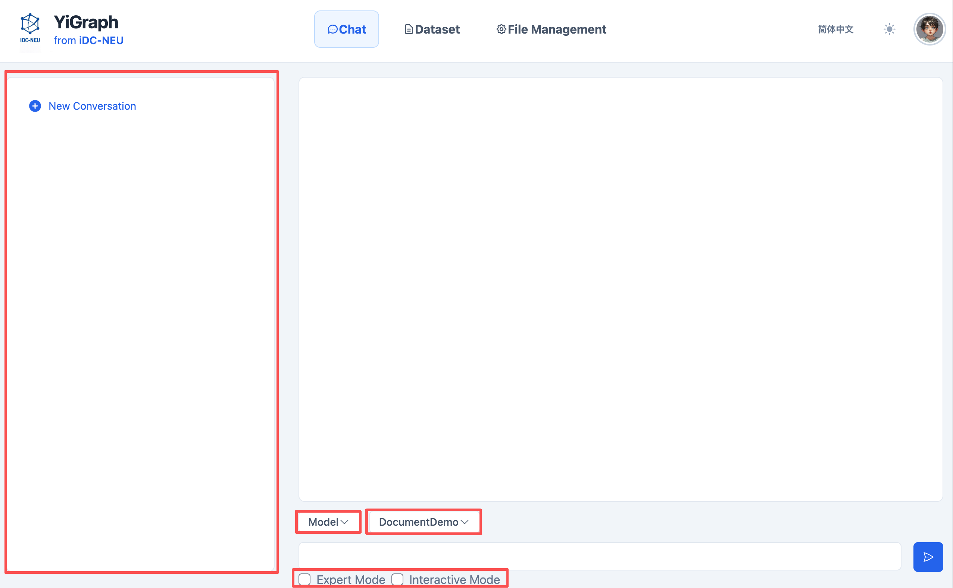Expand the Model selector chevron
The height and width of the screenshot is (588, 953).
344,523
